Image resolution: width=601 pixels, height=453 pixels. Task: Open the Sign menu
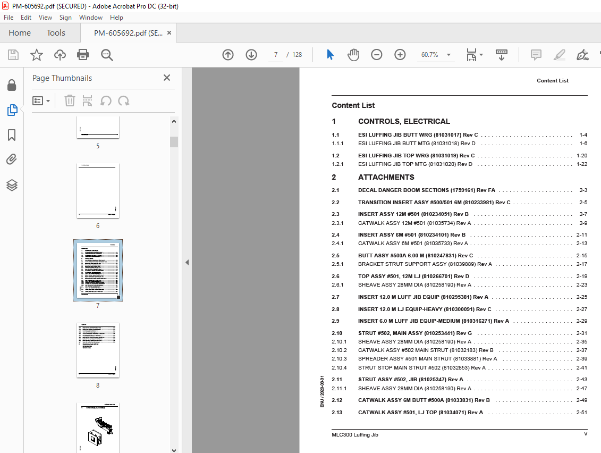coord(65,17)
